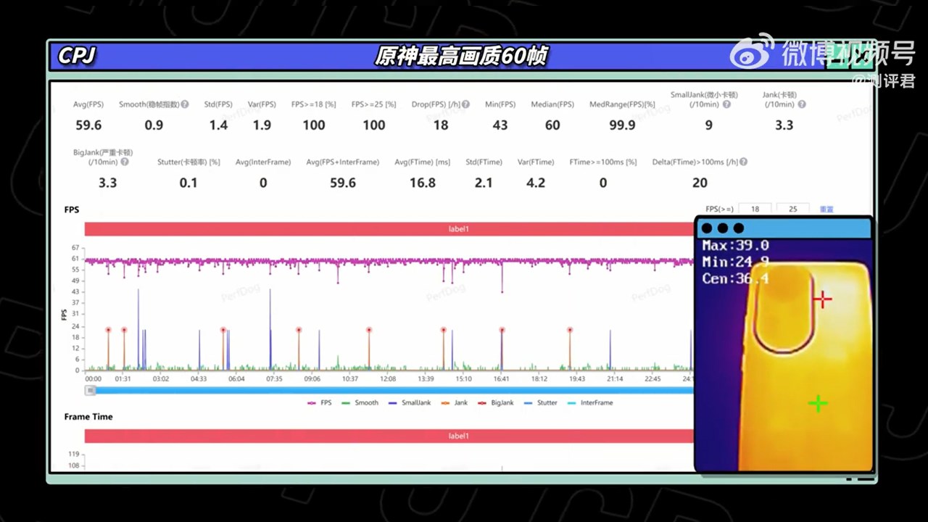Click the Drop(FPS) value 18
This screenshot has width=928, height=522.
(x=441, y=125)
